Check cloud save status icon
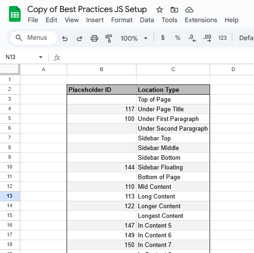254x253 pixels. coord(189,10)
